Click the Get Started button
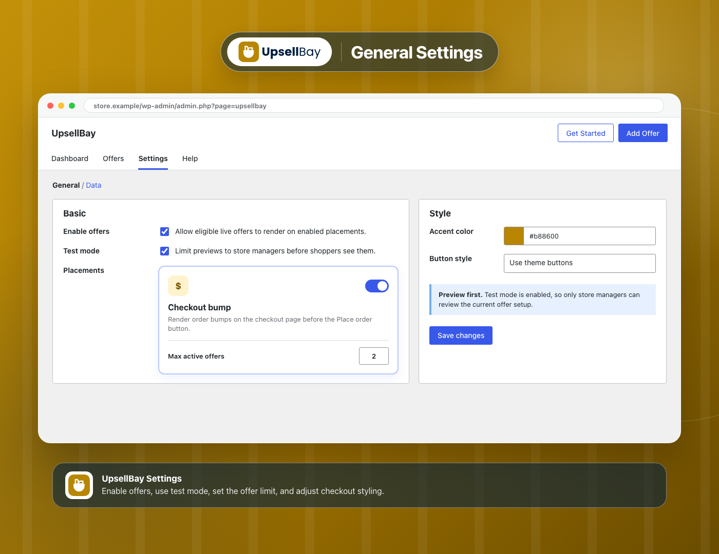Viewport: 719px width, 554px height. (x=585, y=133)
